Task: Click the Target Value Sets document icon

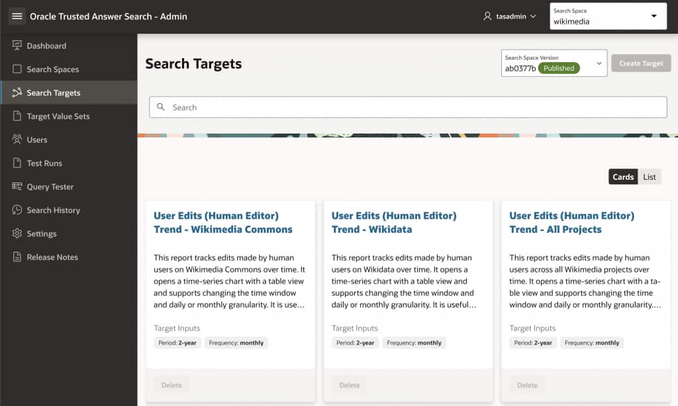Action: [x=17, y=116]
